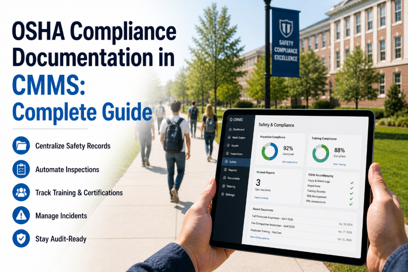
Task: Click the Apr 25, 2026 date
Action: 345,239
